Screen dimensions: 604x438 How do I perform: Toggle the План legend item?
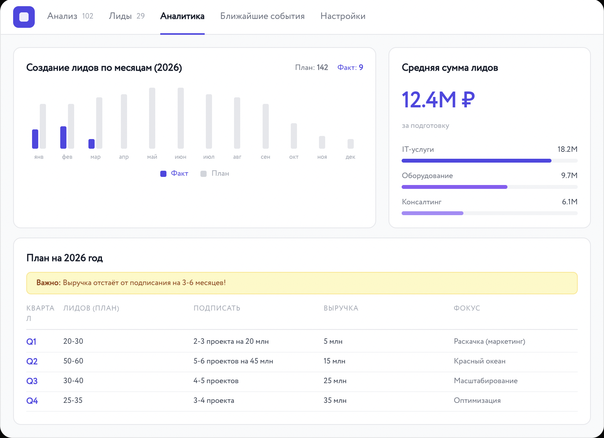(220, 174)
